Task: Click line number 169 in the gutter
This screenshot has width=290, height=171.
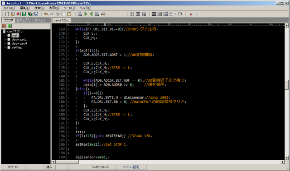Action: pos(62,29)
